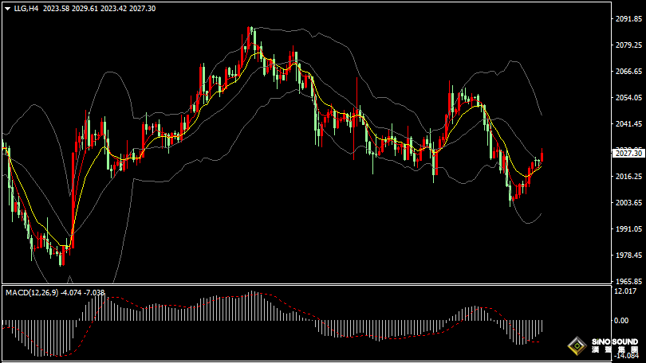
Task: Click the last MACD histogram bar
Action: tap(542, 326)
